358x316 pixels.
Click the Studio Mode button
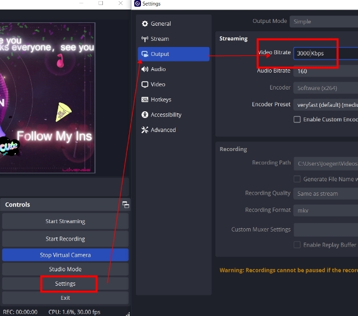point(65,269)
